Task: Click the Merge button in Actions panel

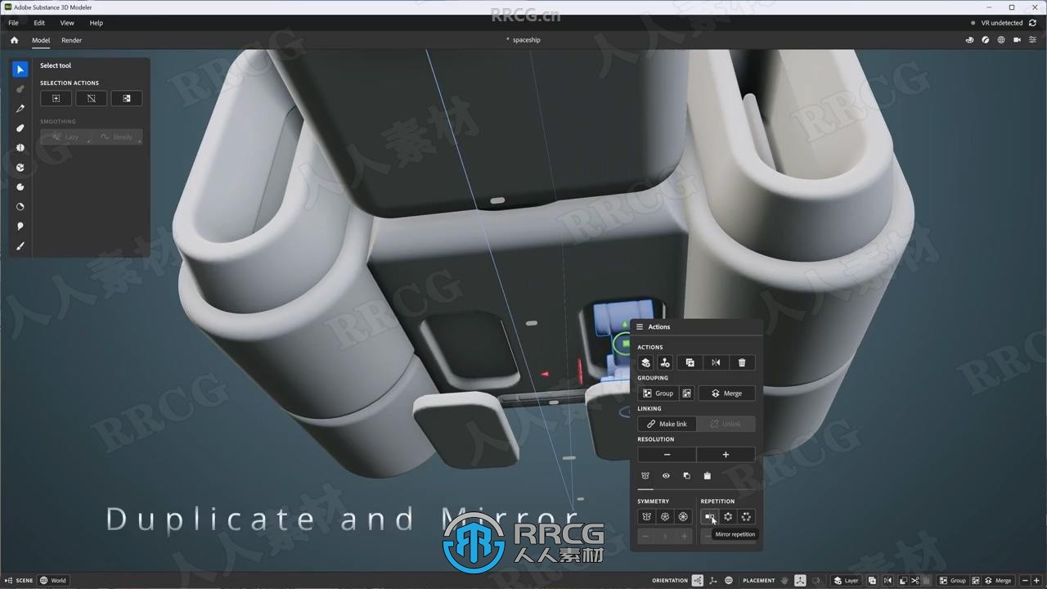Action: pos(726,393)
